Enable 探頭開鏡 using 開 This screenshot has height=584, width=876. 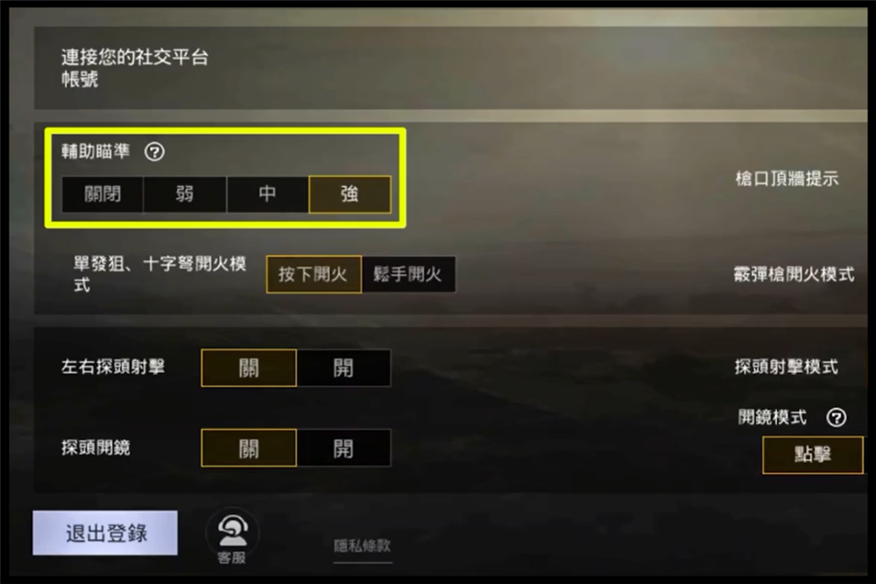(x=343, y=447)
